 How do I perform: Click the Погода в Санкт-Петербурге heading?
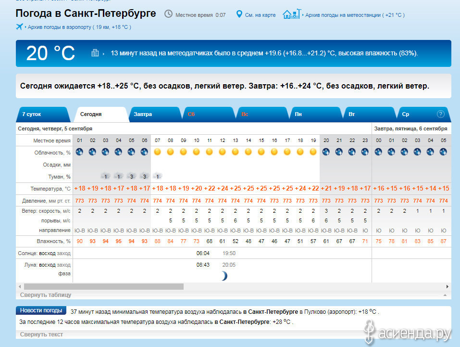(x=86, y=13)
